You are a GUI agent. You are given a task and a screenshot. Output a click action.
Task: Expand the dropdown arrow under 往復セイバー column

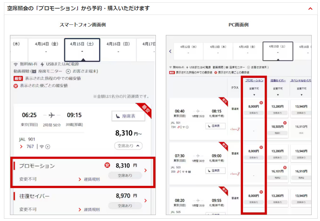point(278,95)
